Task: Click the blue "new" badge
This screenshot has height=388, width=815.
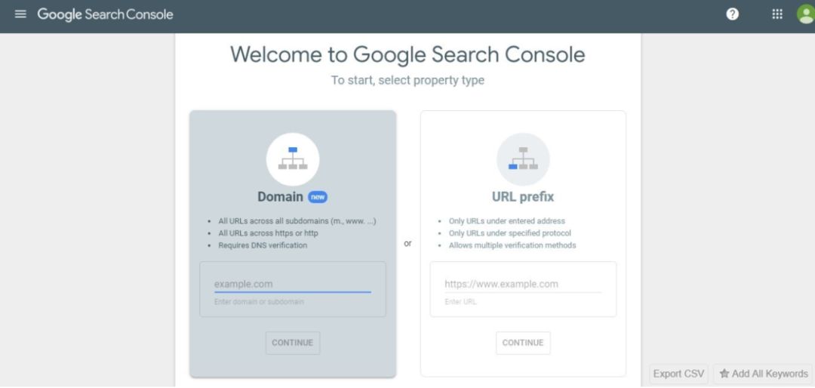Action: (318, 197)
